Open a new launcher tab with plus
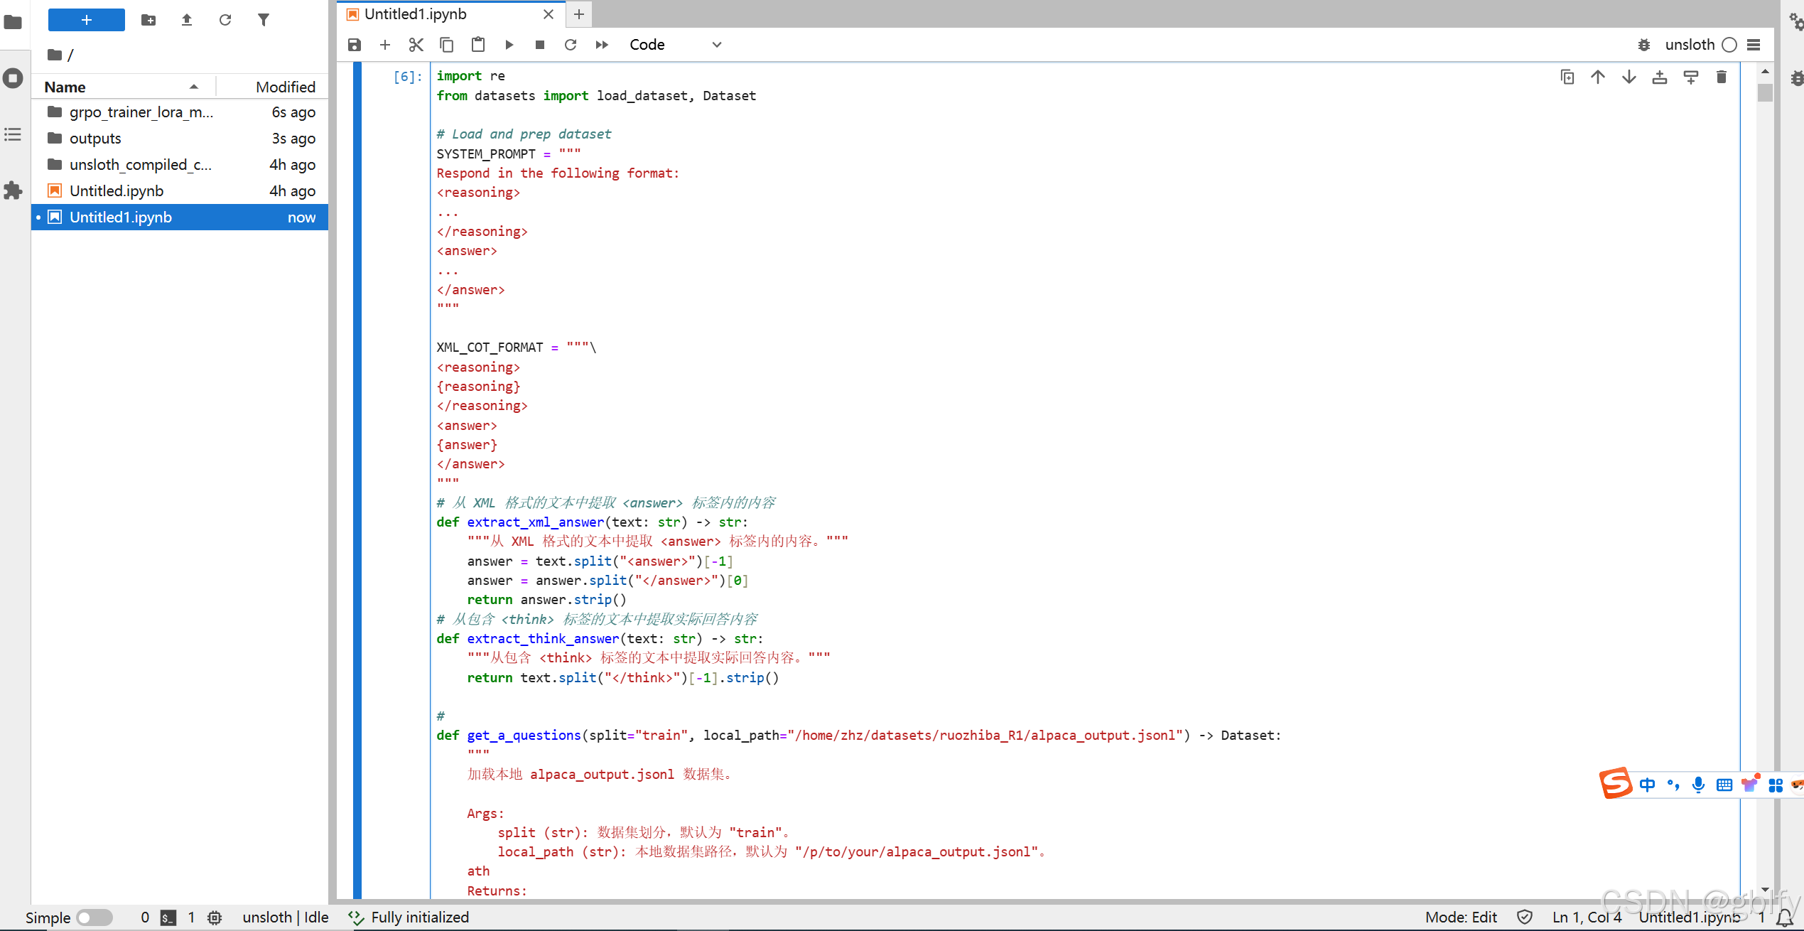 point(579,14)
